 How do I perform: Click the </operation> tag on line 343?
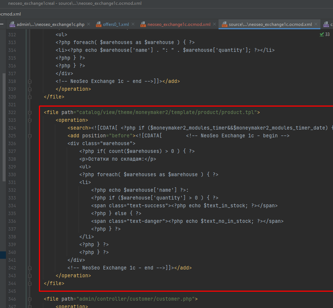(x=73, y=275)
